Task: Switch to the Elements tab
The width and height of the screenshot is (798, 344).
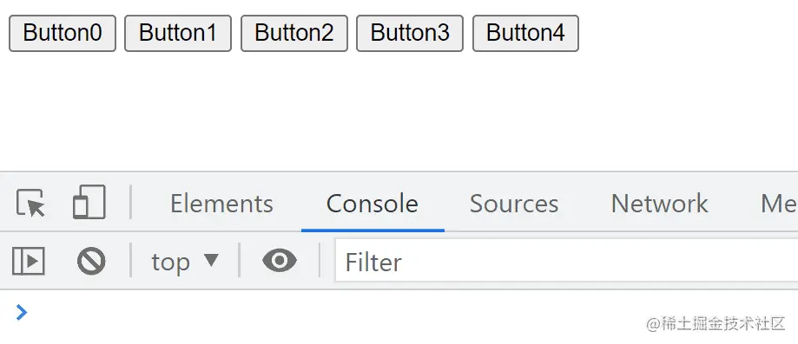Action: coord(221,204)
